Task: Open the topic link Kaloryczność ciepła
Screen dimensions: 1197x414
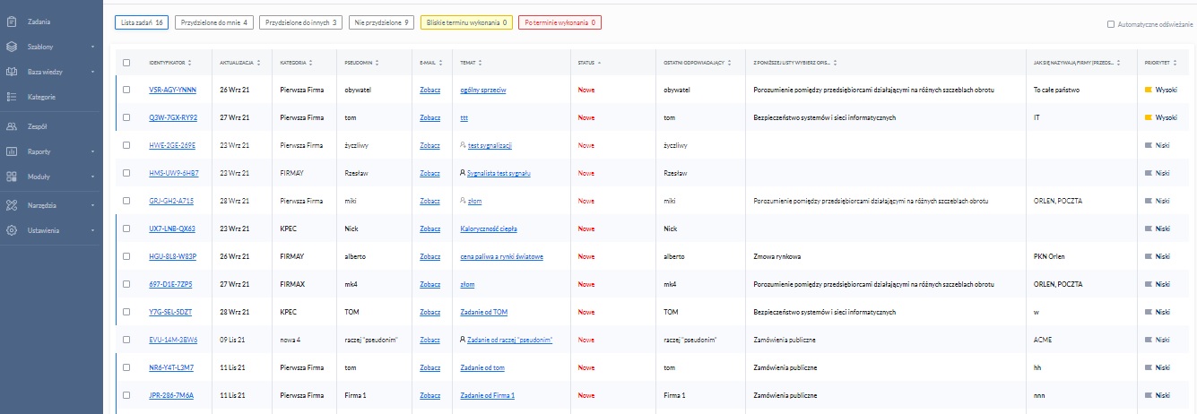Action: tap(488, 229)
